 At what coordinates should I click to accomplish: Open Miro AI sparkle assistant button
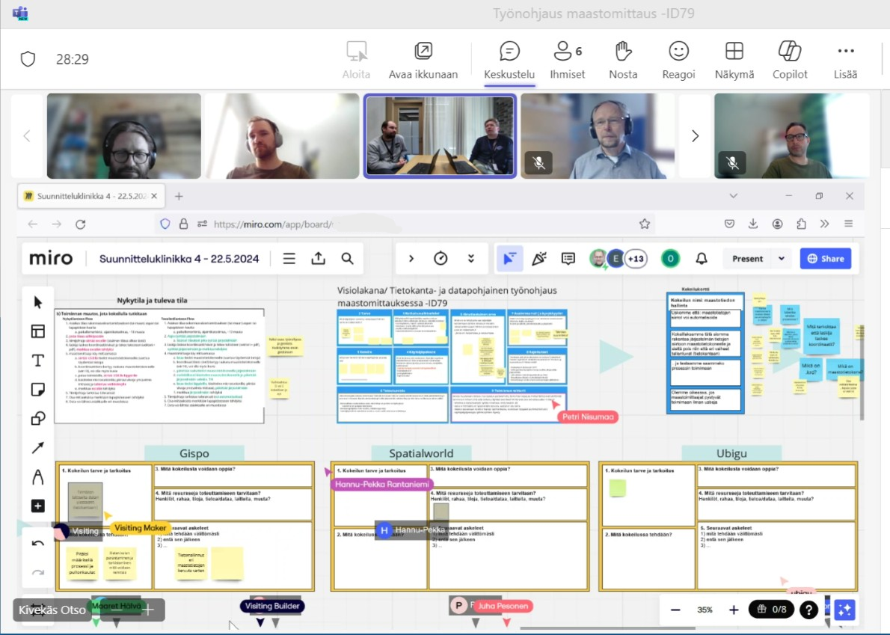[x=844, y=610]
